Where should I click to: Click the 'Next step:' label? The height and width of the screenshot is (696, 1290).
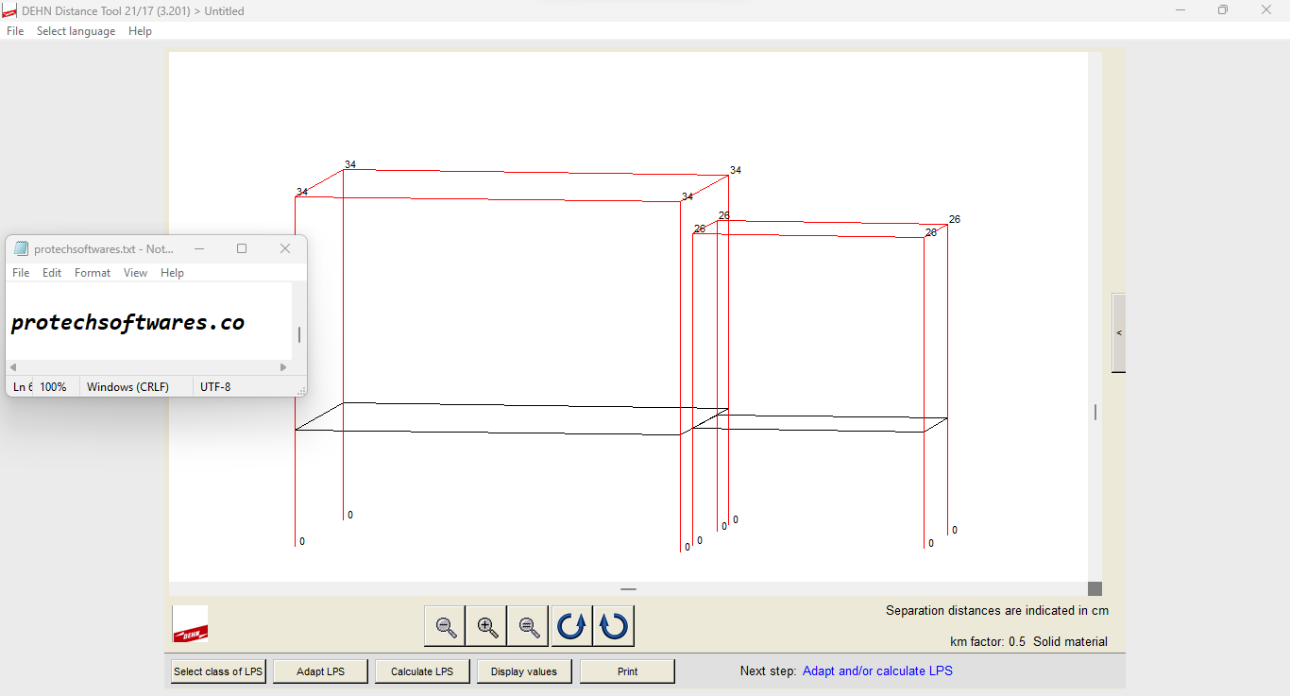[768, 671]
